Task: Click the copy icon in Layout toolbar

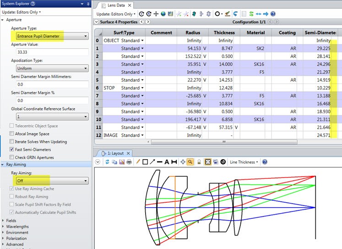Action: point(114,162)
